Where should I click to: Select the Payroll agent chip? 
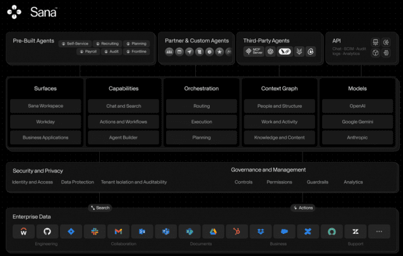pyautogui.click(x=88, y=52)
